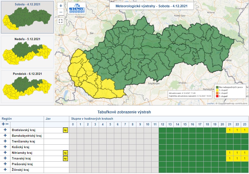The width and height of the screenshot is (249, 174).
Task: Click warning icon in Bratislavský kraj row
Action: coord(65,130)
